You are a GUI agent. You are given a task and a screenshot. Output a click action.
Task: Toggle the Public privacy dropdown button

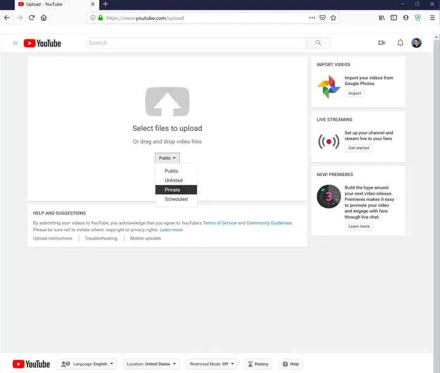167,158
